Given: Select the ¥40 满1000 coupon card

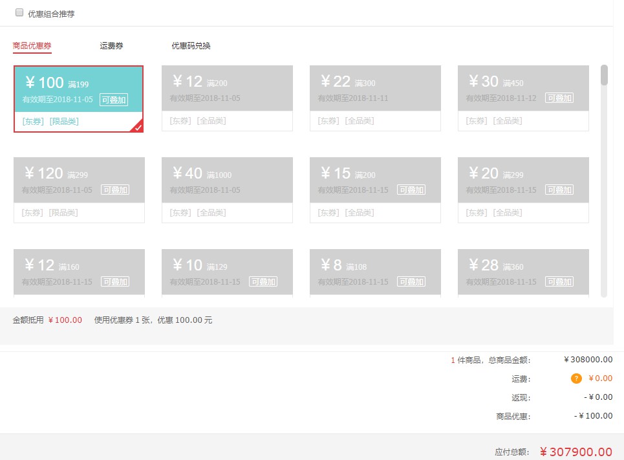Looking at the screenshot, I should coord(227,190).
